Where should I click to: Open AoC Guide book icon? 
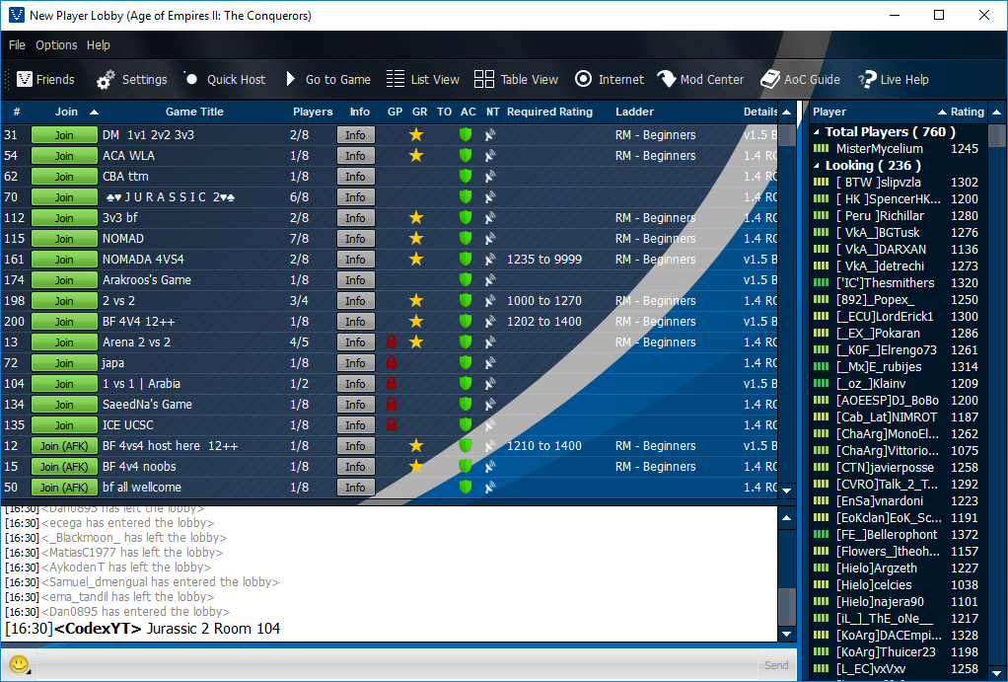(770, 79)
